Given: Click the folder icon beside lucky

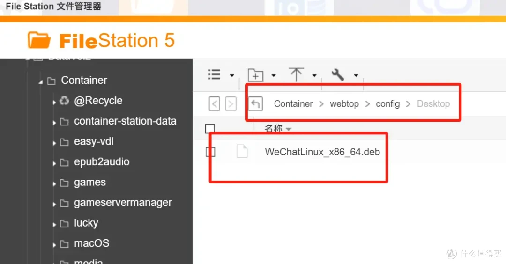Looking at the screenshot, I should click(65, 224).
